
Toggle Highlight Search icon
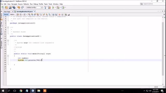coord(38,14)
